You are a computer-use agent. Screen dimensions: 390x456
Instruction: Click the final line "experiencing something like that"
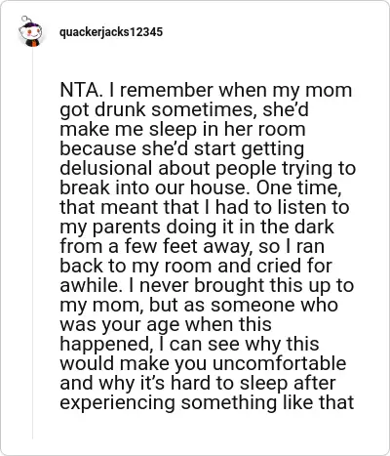(x=207, y=402)
